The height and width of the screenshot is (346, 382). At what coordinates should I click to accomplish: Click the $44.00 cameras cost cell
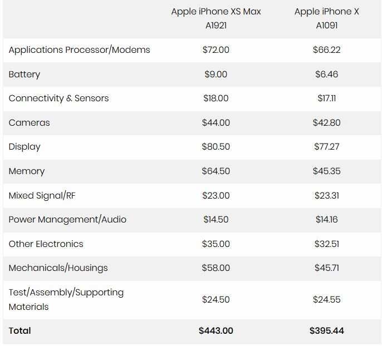click(x=216, y=122)
